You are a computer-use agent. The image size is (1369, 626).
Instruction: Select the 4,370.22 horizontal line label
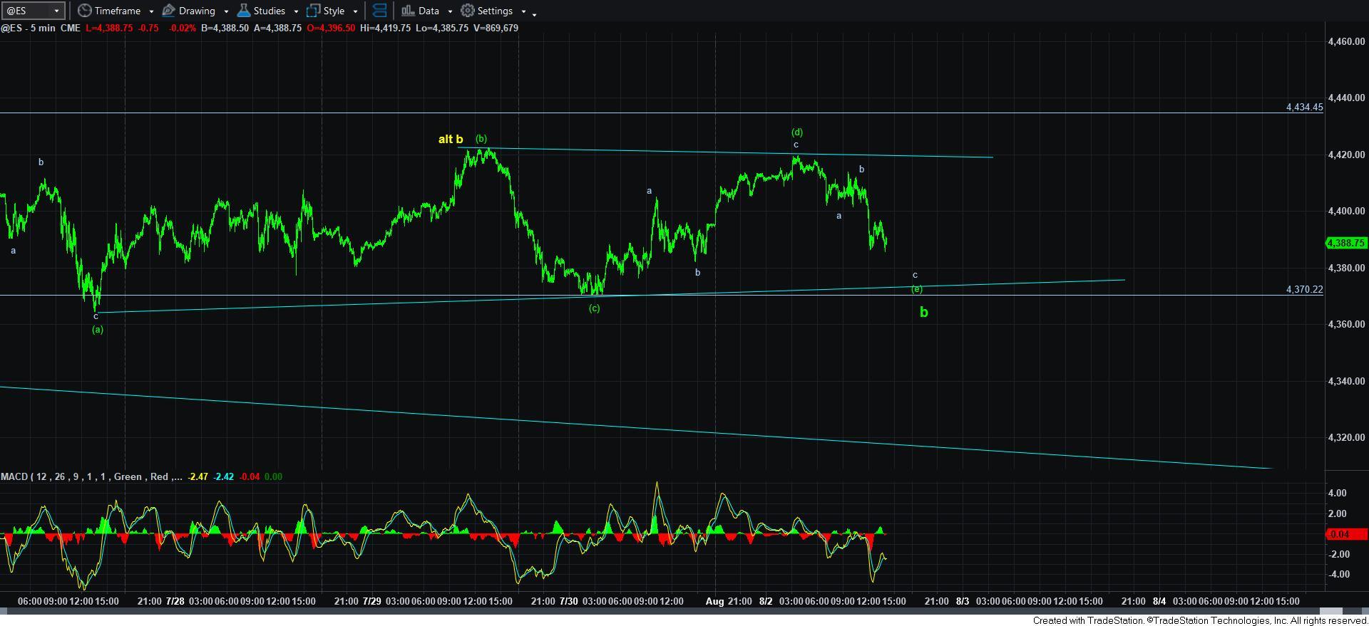point(1304,289)
